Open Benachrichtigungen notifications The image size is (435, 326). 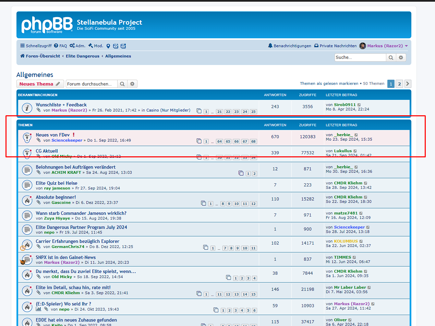(290, 46)
